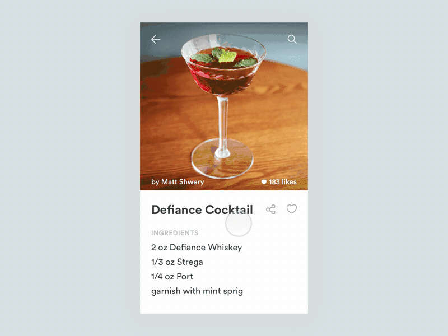Viewport: 448px width, 336px height.
Task: Tap the glass base in the photo
Action: coord(222,159)
